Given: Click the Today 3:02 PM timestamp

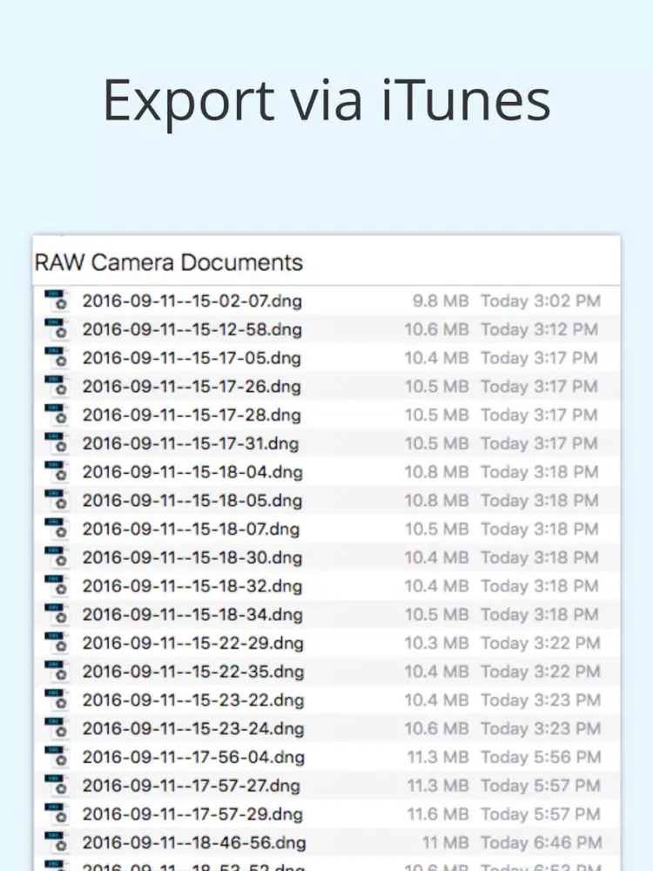Looking at the screenshot, I should click(541, 301).
